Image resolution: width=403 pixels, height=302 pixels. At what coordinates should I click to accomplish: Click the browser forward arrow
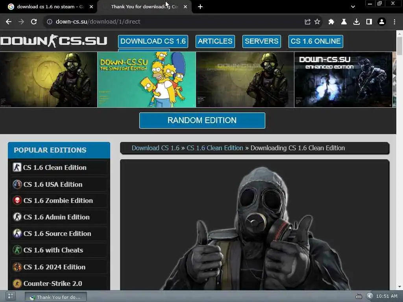[21, 22]
